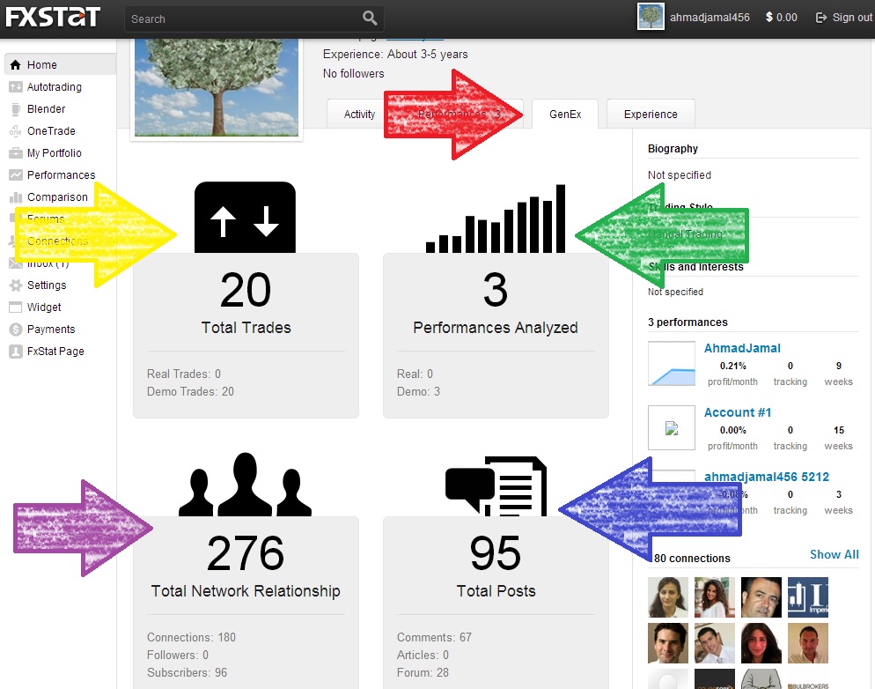Open the Activity tab

(359, 115)
